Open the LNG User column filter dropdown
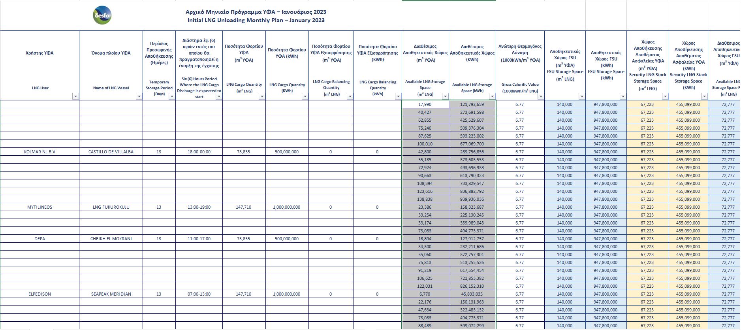Screen dimensions: 741x330 pos(75,96)
